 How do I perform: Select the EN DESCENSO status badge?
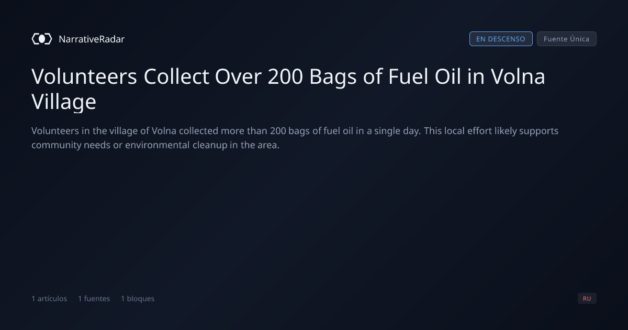pos(501,39)
